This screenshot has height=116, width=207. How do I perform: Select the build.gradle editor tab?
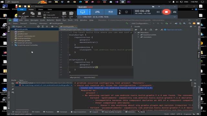[x=68, y=26]
